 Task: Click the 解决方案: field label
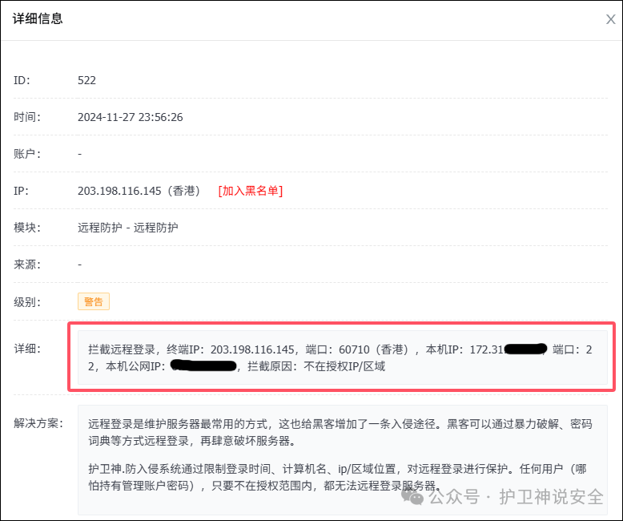tap(38, 423)
